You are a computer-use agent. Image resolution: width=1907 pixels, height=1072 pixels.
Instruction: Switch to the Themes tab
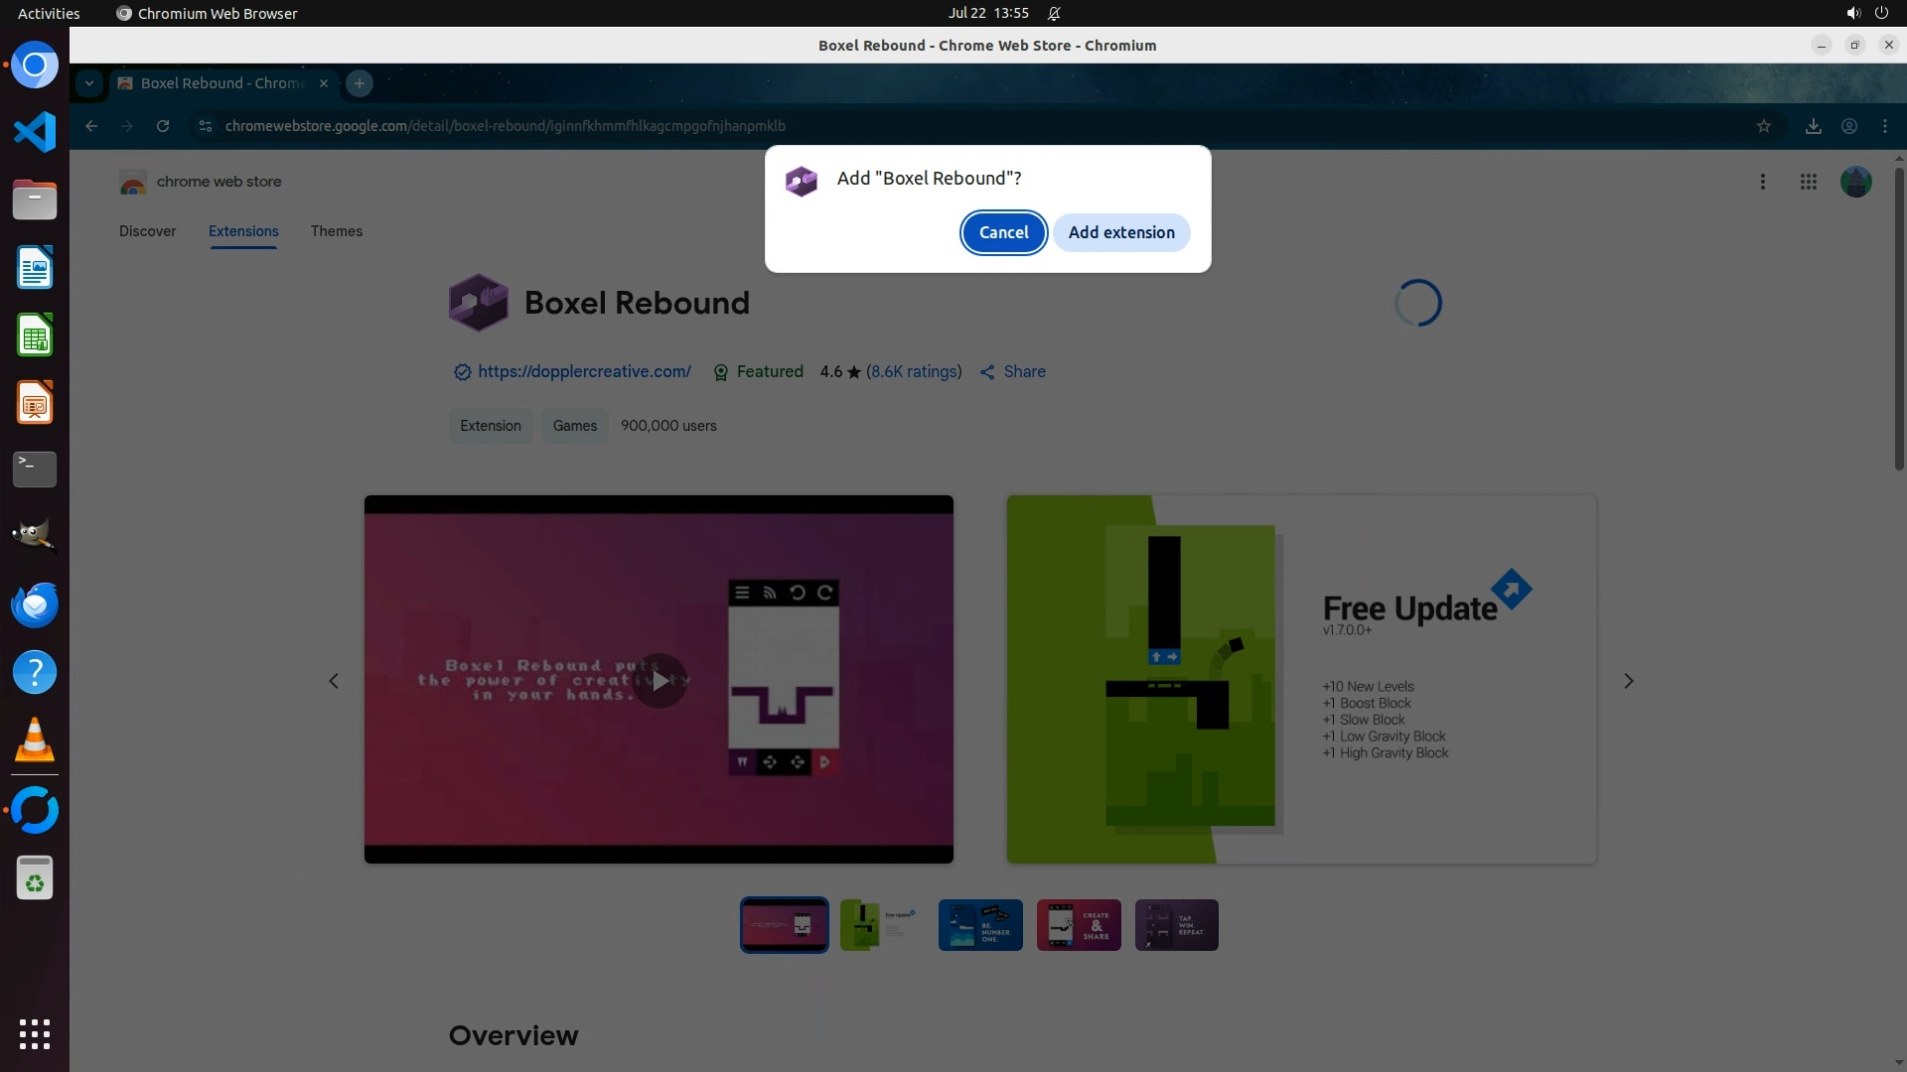[336, 231]
